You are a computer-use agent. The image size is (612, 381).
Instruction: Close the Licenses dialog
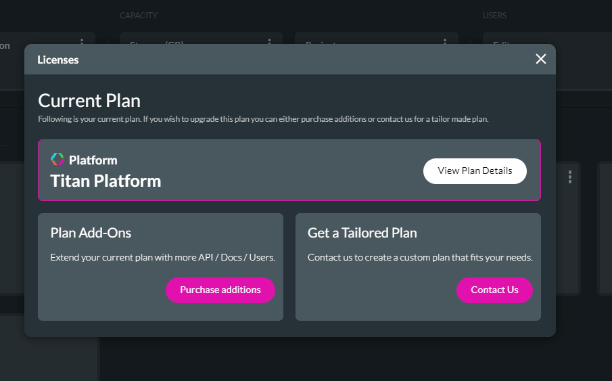[541, 59]
